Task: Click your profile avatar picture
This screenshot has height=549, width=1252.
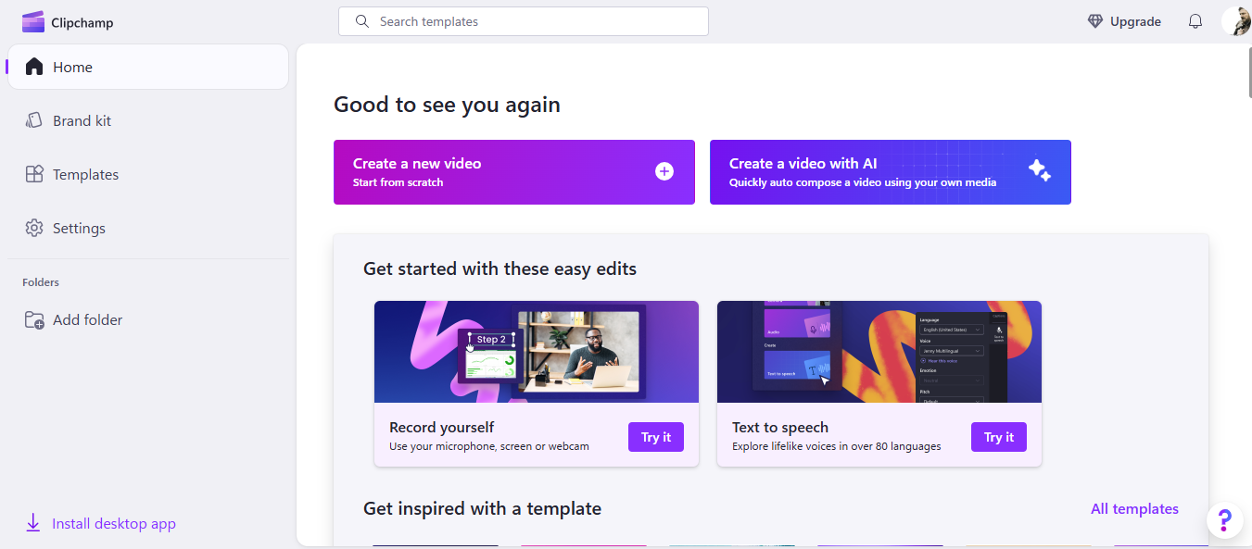Action: click(x=1237, y=21)
